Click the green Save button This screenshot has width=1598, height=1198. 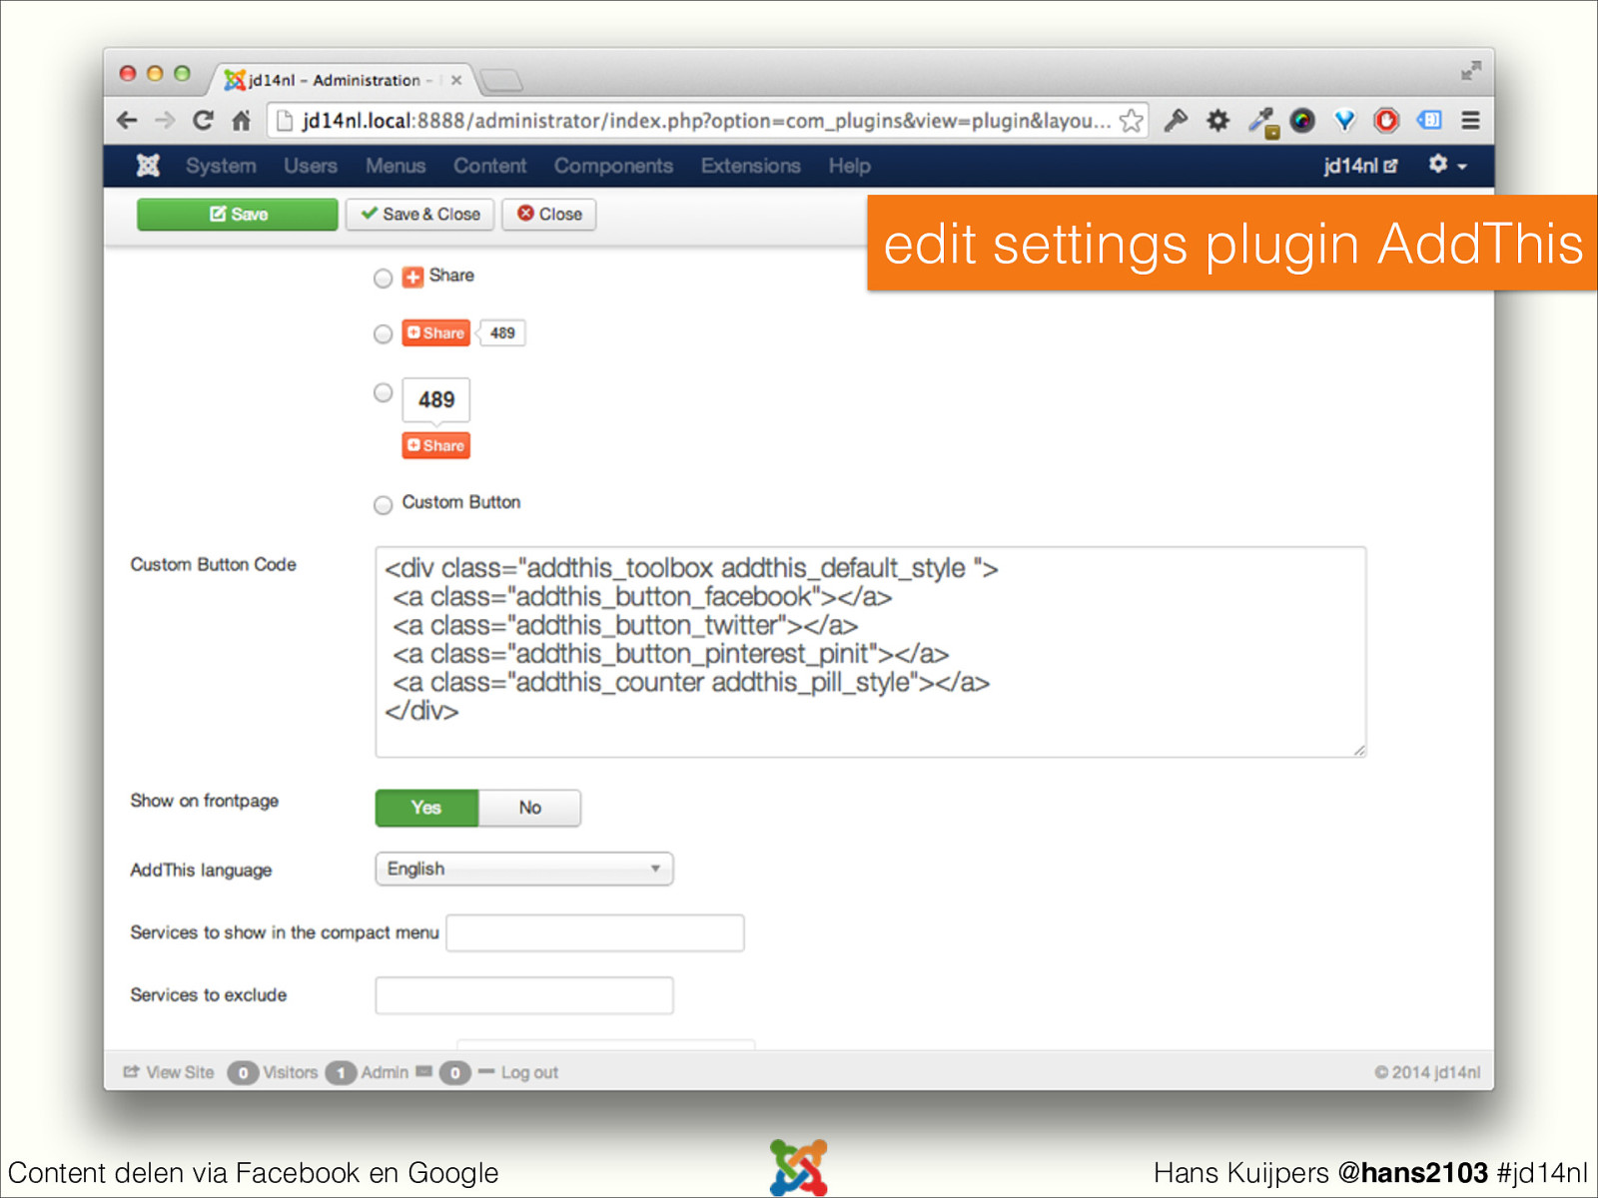pos(238,215)
